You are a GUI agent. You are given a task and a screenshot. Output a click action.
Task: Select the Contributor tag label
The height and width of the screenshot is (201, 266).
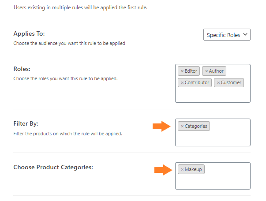pyautogui.click(x=197, y=83)
